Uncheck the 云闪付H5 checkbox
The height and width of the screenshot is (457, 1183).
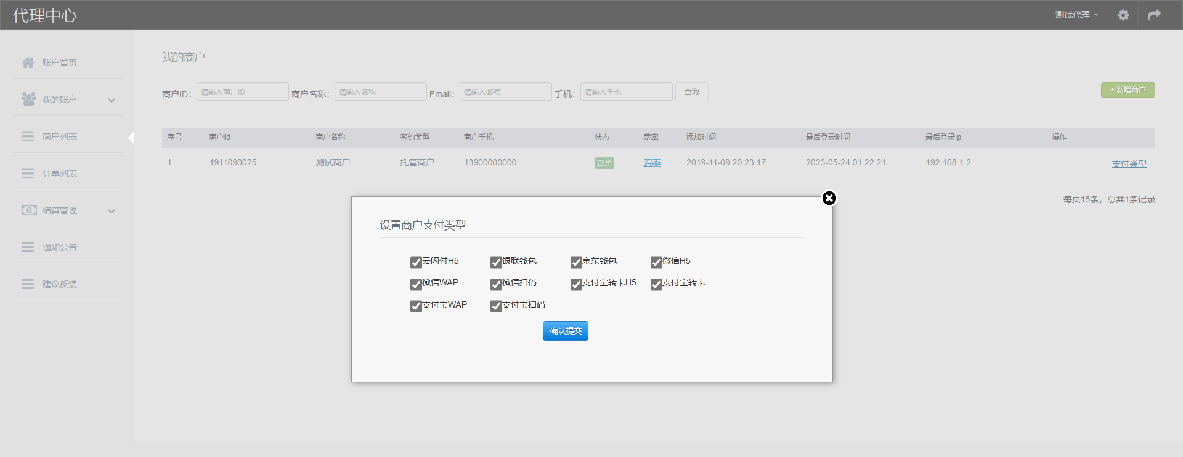click(x=416, y=263)
